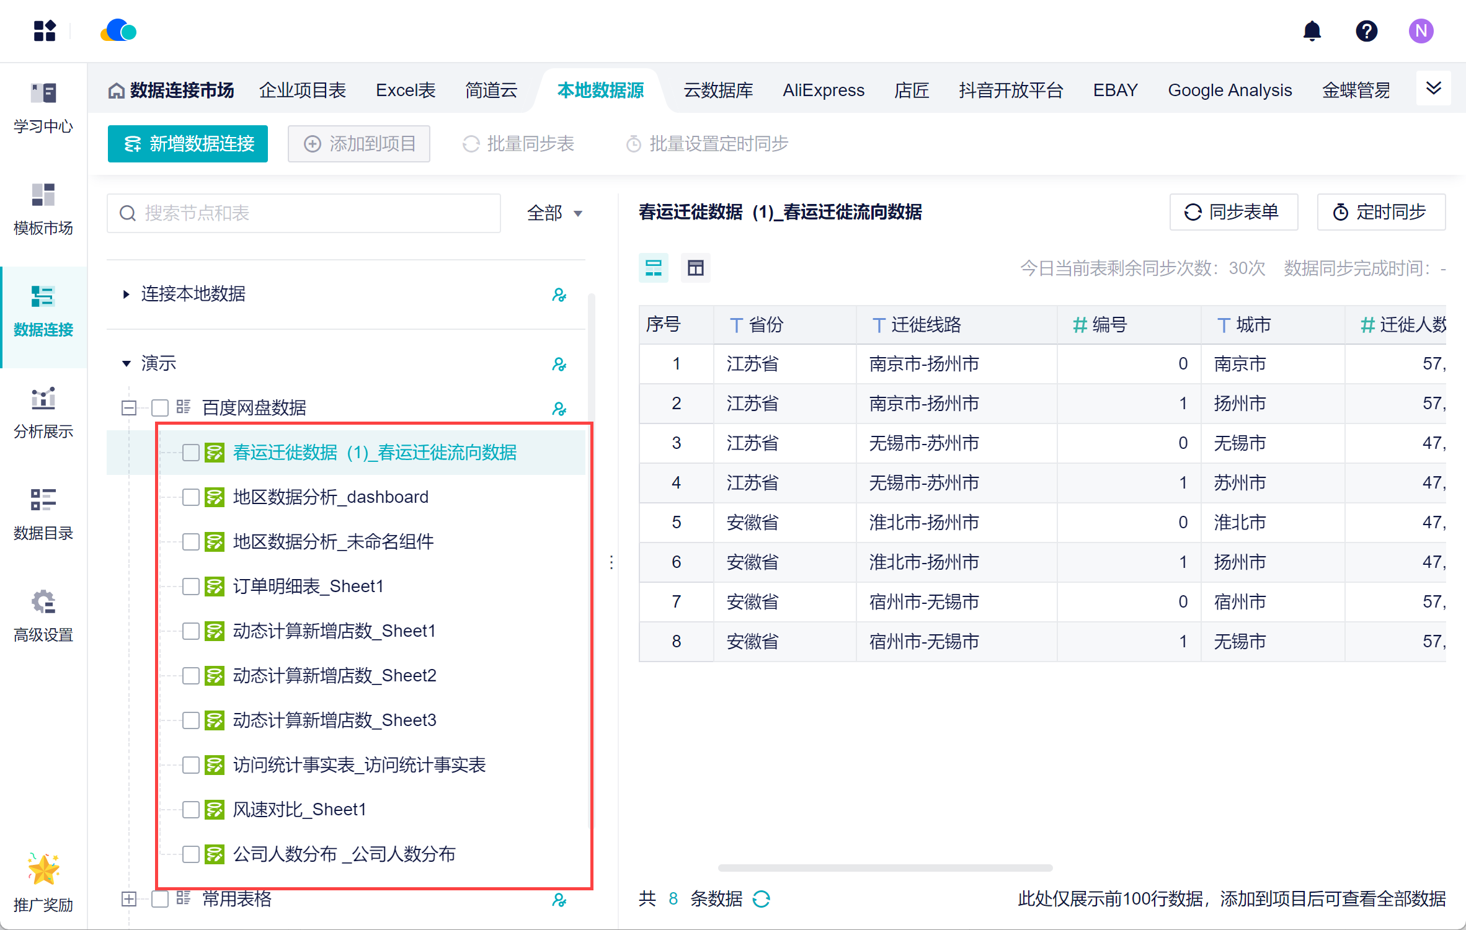Open permissions icon for 百度网盘数据
Image resolution: width=1466 pixels, height=930 pixels.
click(x=559, y=409)
